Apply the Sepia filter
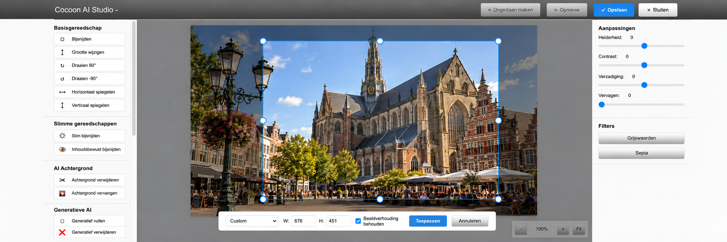 641,153
